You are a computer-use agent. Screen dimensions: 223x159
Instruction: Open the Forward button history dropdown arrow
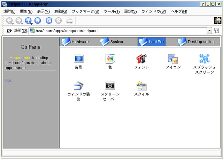click(x=22, y=24)
